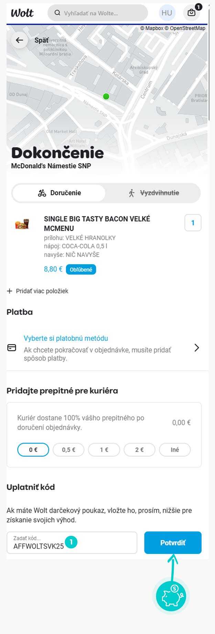This screenshot has width=215, height=634.
Task: Click the piggy bank savings icon
Action: (x=171, y=596)
